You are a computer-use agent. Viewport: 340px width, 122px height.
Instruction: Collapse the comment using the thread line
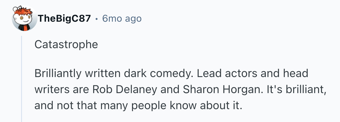[21, 80]
